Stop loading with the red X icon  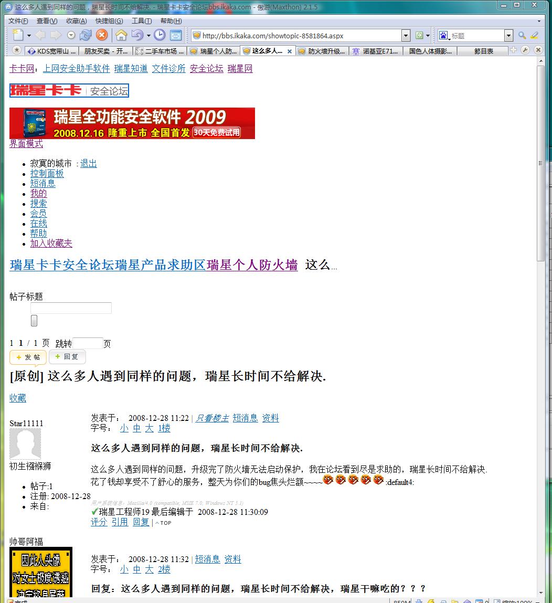click(x=101, y=35)
